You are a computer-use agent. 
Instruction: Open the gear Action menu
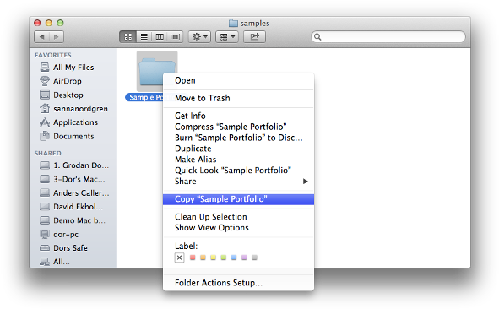pyautogui.click(x=199, y=37)
